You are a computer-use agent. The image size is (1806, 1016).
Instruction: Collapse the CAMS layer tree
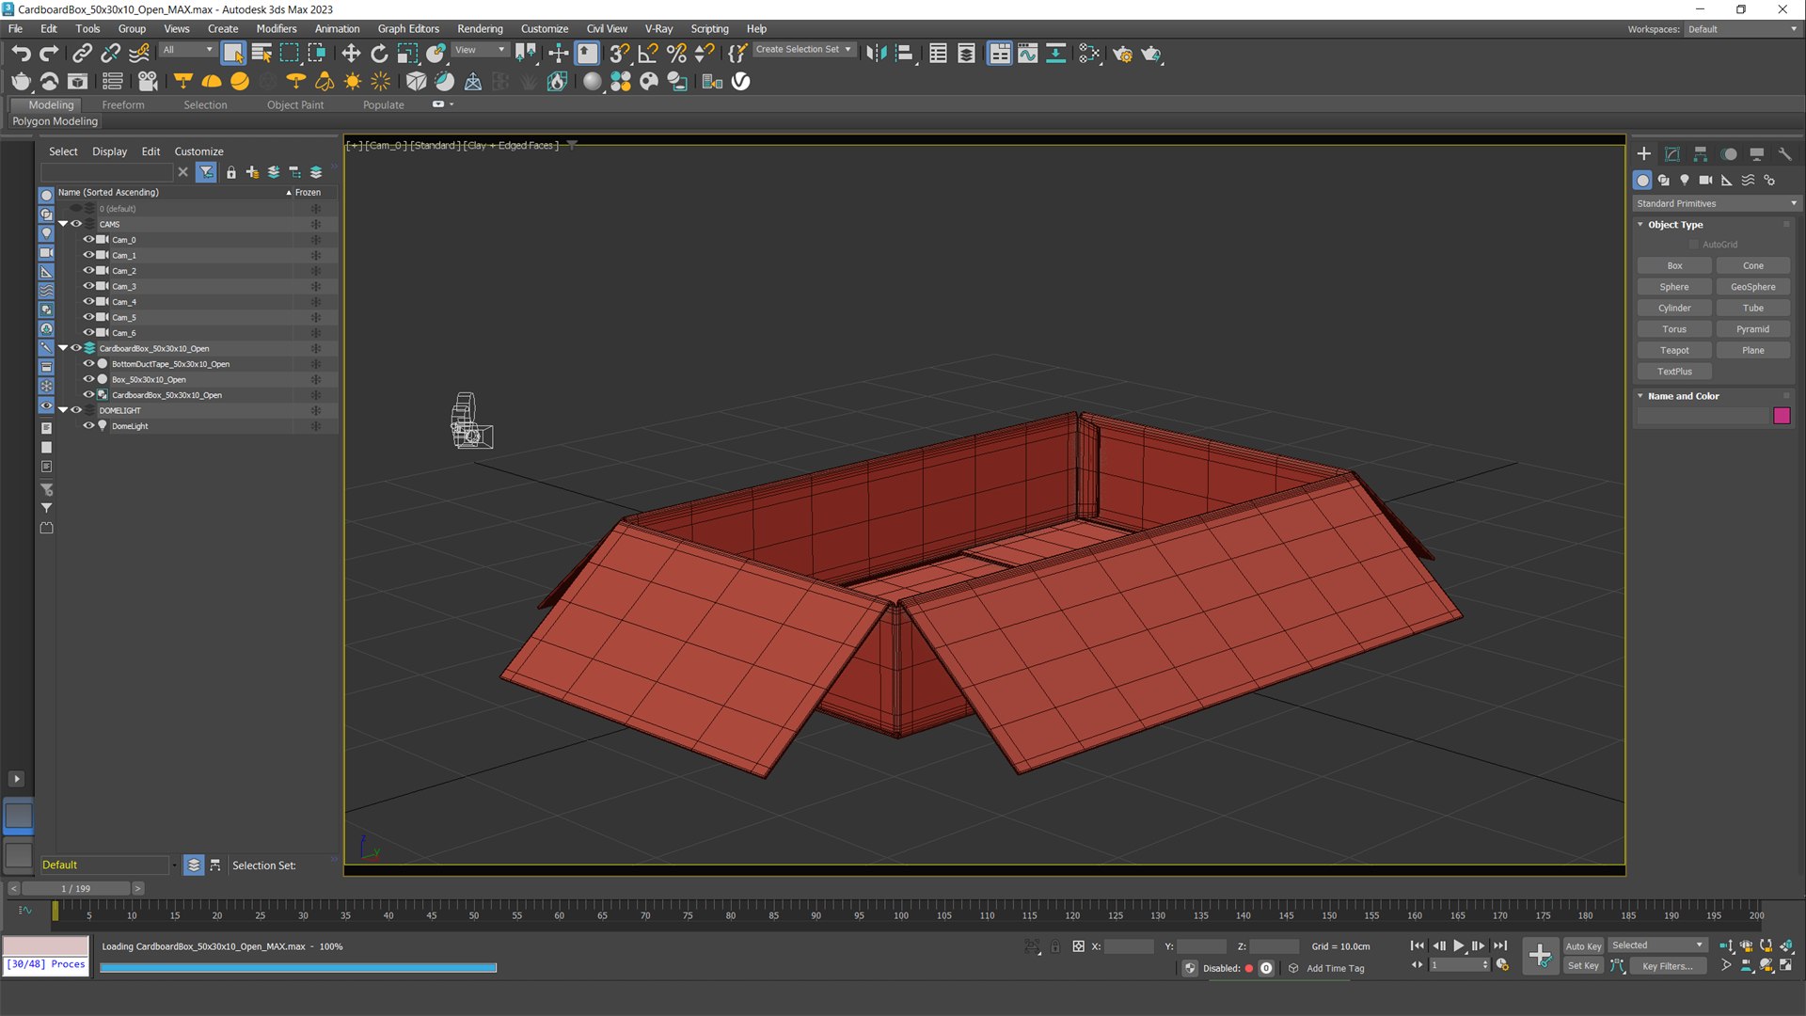[x=63, y=224]
